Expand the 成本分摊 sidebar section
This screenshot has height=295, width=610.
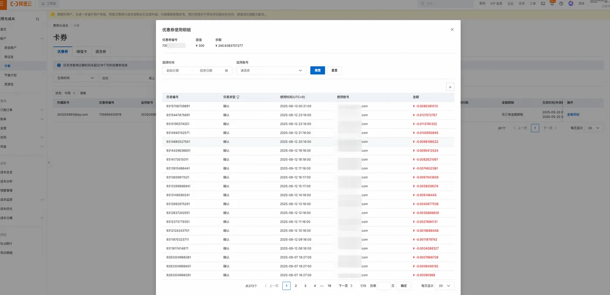tap(42, 218)
